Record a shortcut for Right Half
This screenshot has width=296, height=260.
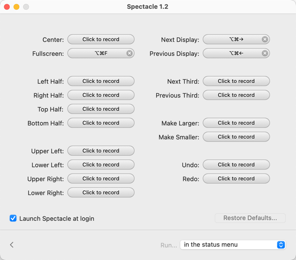click(x=101, y=95)
